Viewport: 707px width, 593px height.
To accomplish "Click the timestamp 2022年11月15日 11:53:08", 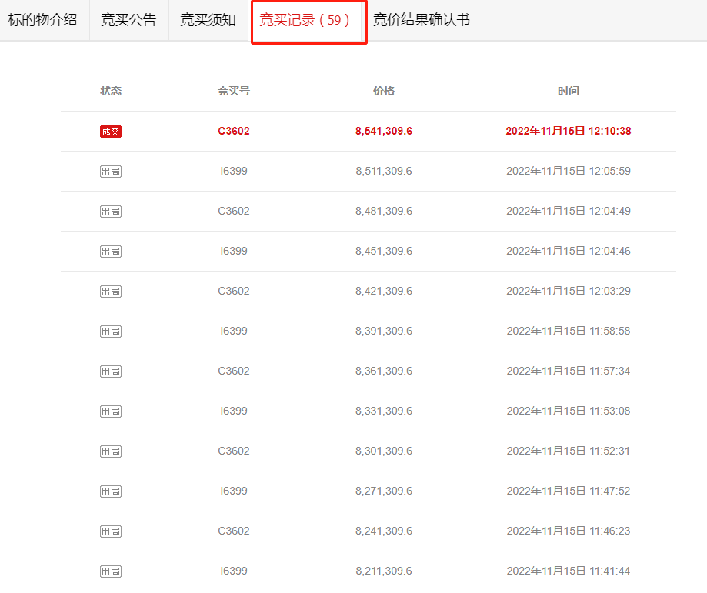I will pos(568,411).
